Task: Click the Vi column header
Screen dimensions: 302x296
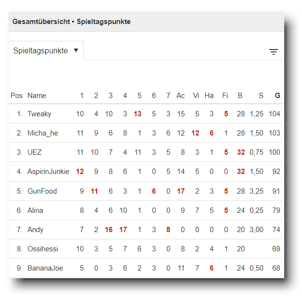Action: pos(196,96)
